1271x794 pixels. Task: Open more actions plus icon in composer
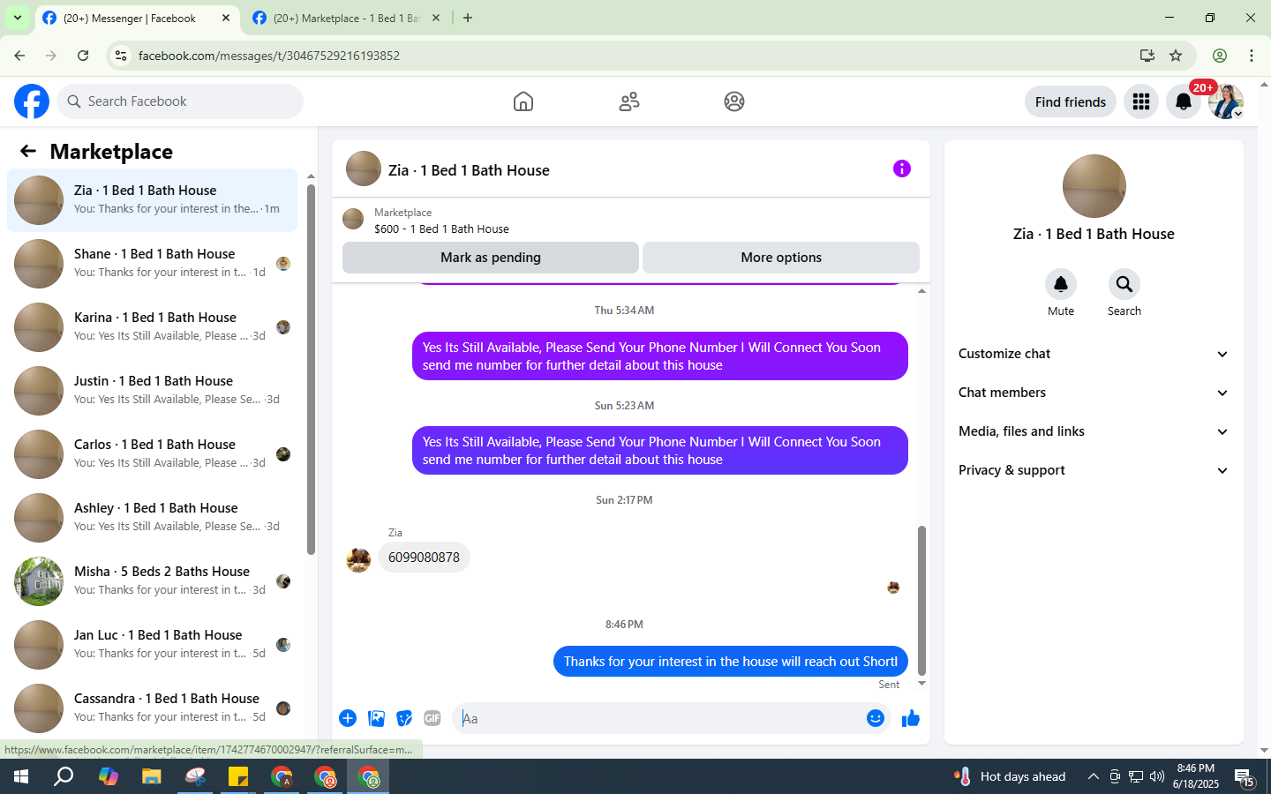pyautogui.click(x=348, y=718)
